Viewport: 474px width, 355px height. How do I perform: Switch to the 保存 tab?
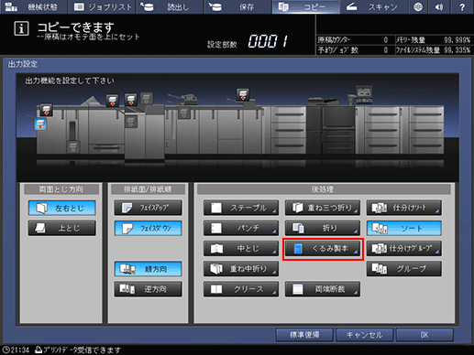coord(237,6)
